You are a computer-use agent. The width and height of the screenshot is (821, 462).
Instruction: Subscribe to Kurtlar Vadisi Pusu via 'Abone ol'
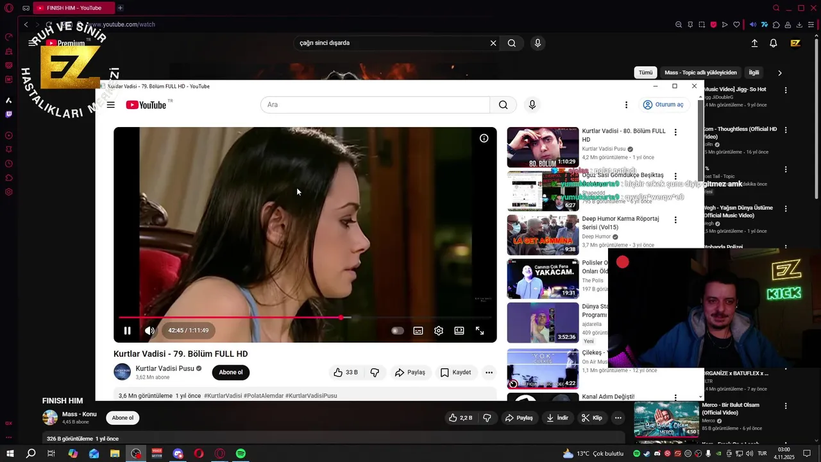point(231,372)
